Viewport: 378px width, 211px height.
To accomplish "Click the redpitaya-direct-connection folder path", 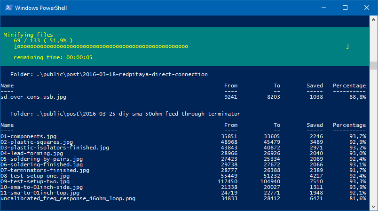I will coord(109,74).
